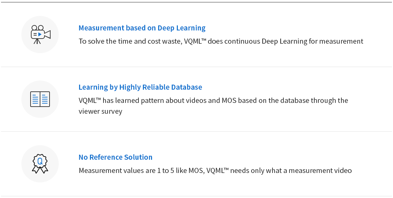Click the right page of book icon
Screen dimensions: 393x198
[x=45, y=99]
